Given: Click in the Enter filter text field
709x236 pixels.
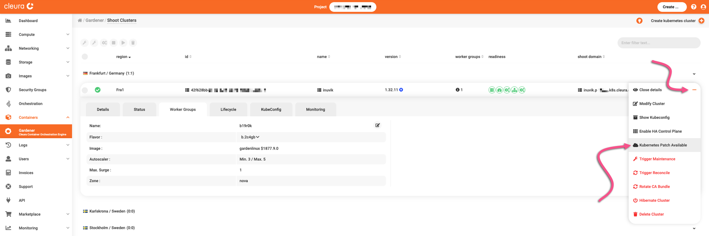Looking at the screenshot, I should (659, 43).
